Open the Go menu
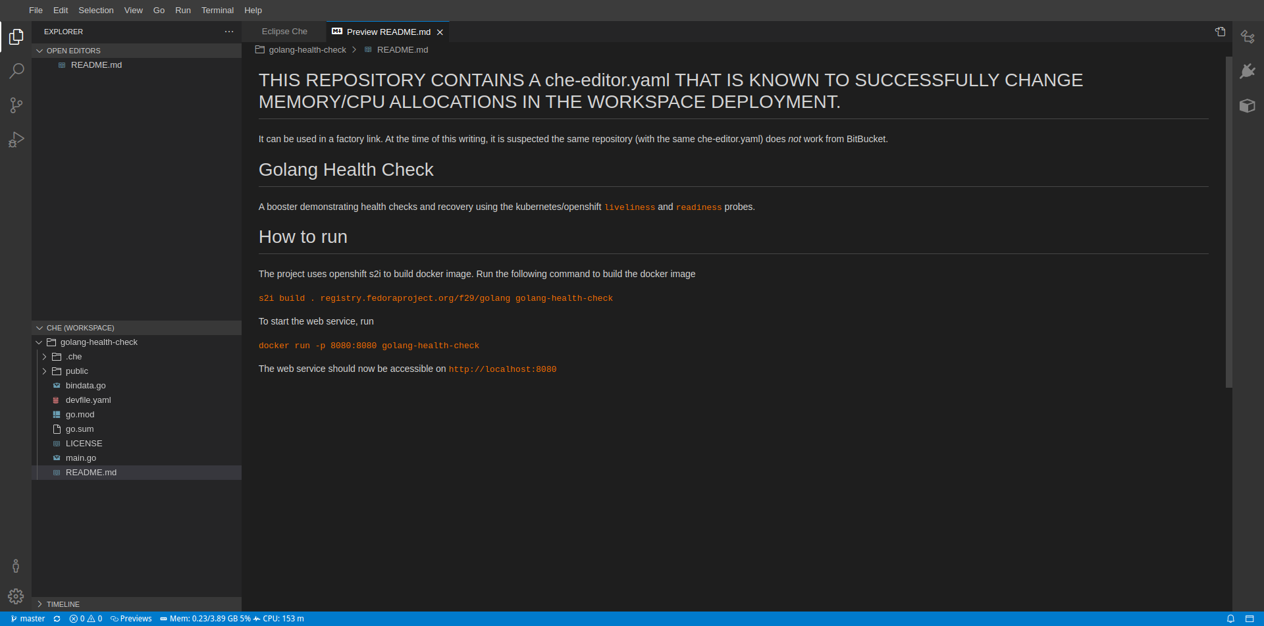Image resolution: width=1264 pixels, height=626 pixels. click(x=159, y=11)
